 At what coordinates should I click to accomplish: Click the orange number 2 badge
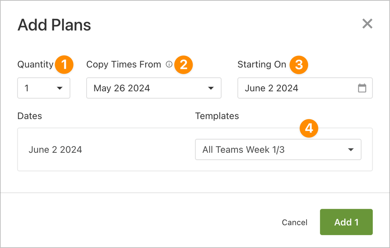point(184,65)
